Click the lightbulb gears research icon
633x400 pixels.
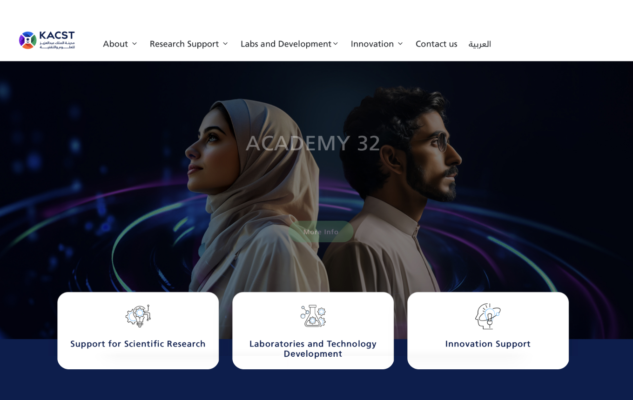click(x=138, y=316)
